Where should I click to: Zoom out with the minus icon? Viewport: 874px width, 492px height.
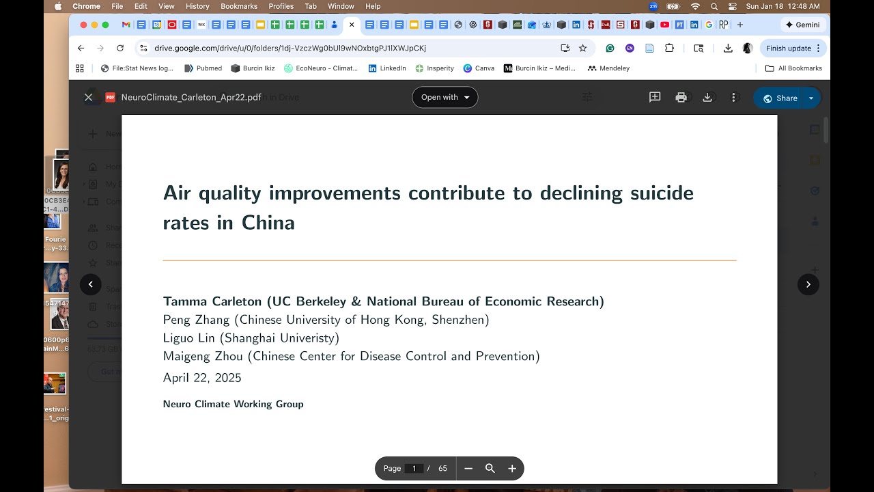tap(468, 468)
